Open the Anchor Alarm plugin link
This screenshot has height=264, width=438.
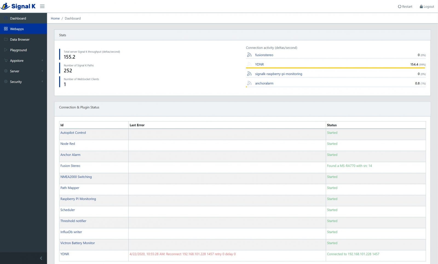point(70,155)
